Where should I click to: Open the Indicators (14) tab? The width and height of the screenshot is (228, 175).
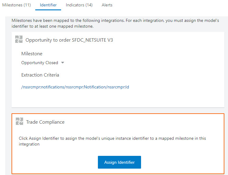[x=79, y=5]
